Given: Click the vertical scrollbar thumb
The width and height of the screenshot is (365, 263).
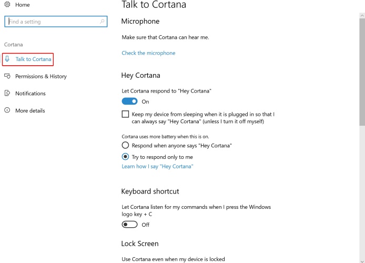Looking at the screenshot, I should [362, 72].
